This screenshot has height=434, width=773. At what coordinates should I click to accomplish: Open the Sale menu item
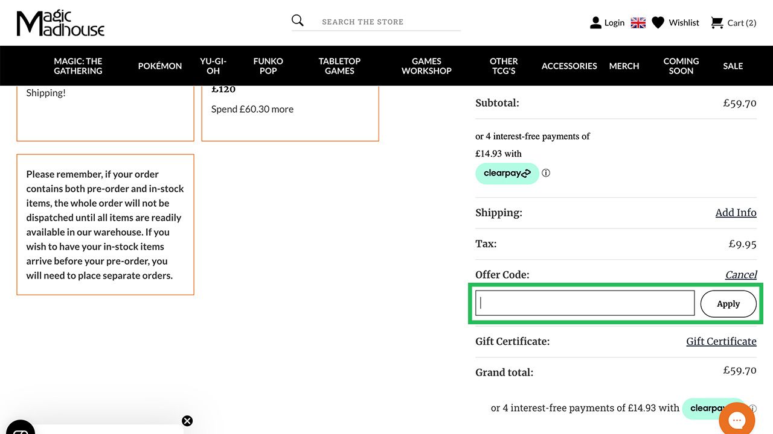point(733,66)
